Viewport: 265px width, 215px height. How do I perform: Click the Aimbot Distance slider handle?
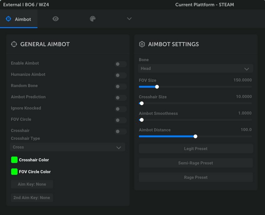(195, 136)
